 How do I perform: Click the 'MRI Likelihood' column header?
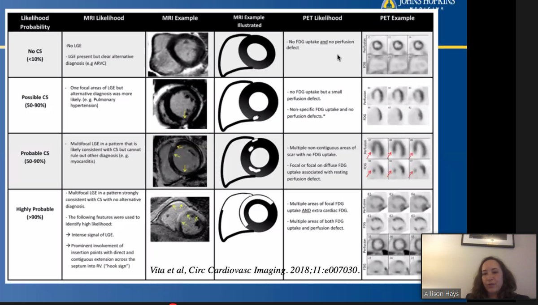click(104, 18)
